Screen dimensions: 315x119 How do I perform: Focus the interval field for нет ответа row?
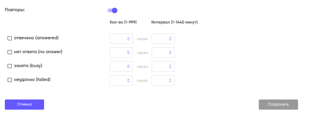160,52
